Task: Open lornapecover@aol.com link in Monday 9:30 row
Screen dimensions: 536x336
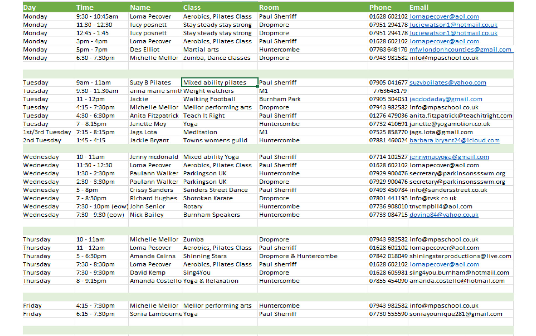Action: (444, 17)
